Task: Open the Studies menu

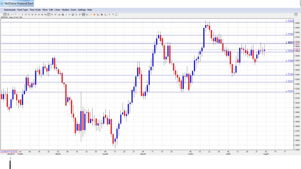Action: click(x=66, y=10)
